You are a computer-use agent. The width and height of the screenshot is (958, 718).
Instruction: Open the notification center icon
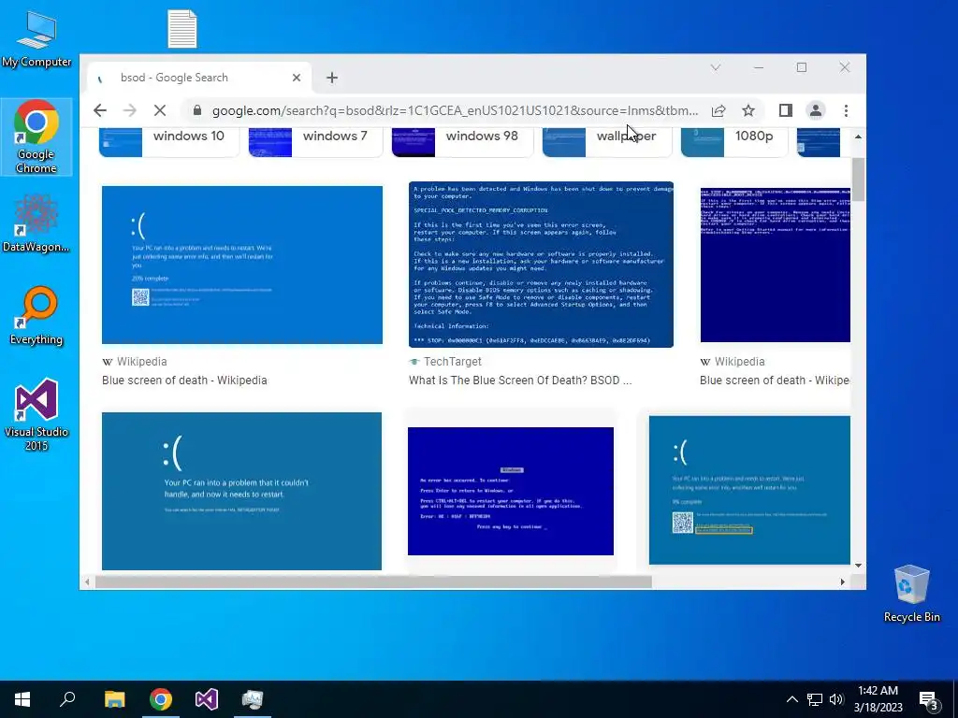[929, 701]
